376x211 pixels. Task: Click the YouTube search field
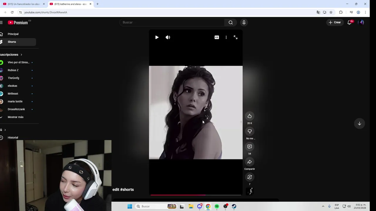click(x=172, y=22)
